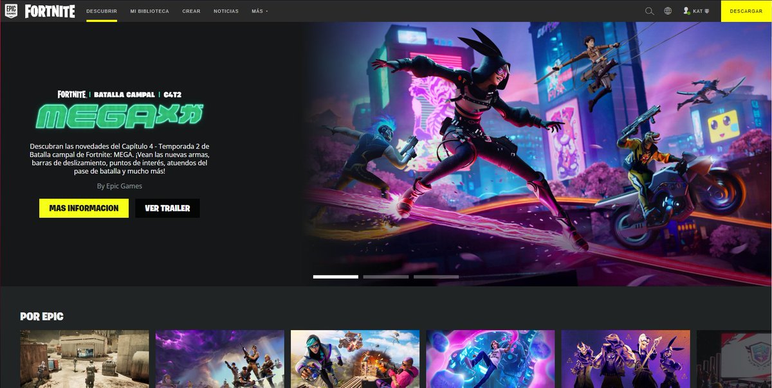Open the search magnifier icon

pyautogui.click(x=650, y=11)
